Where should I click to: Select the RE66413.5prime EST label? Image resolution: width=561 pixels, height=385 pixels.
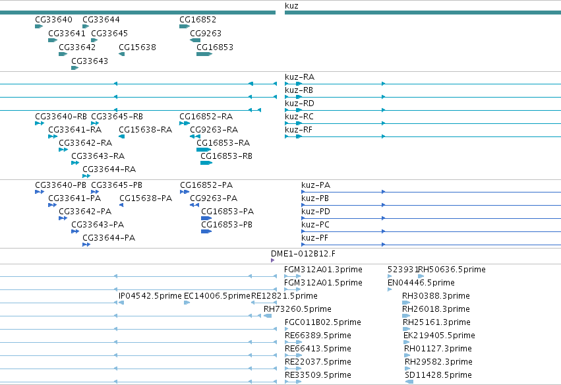tap(318, 349)
